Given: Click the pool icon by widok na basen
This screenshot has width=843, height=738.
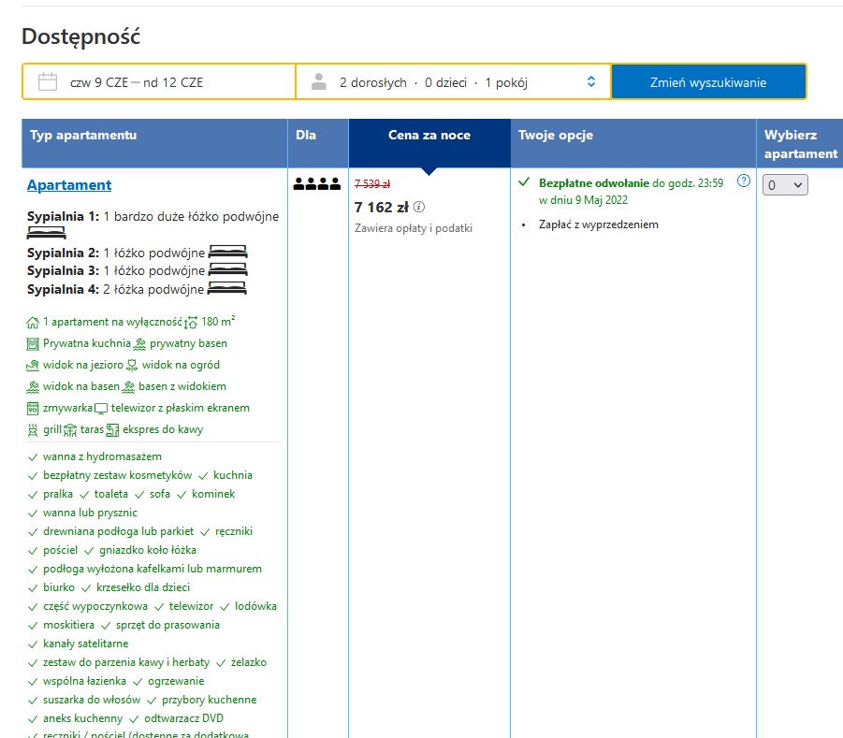Looking at the screenshot, I should 33,387.
